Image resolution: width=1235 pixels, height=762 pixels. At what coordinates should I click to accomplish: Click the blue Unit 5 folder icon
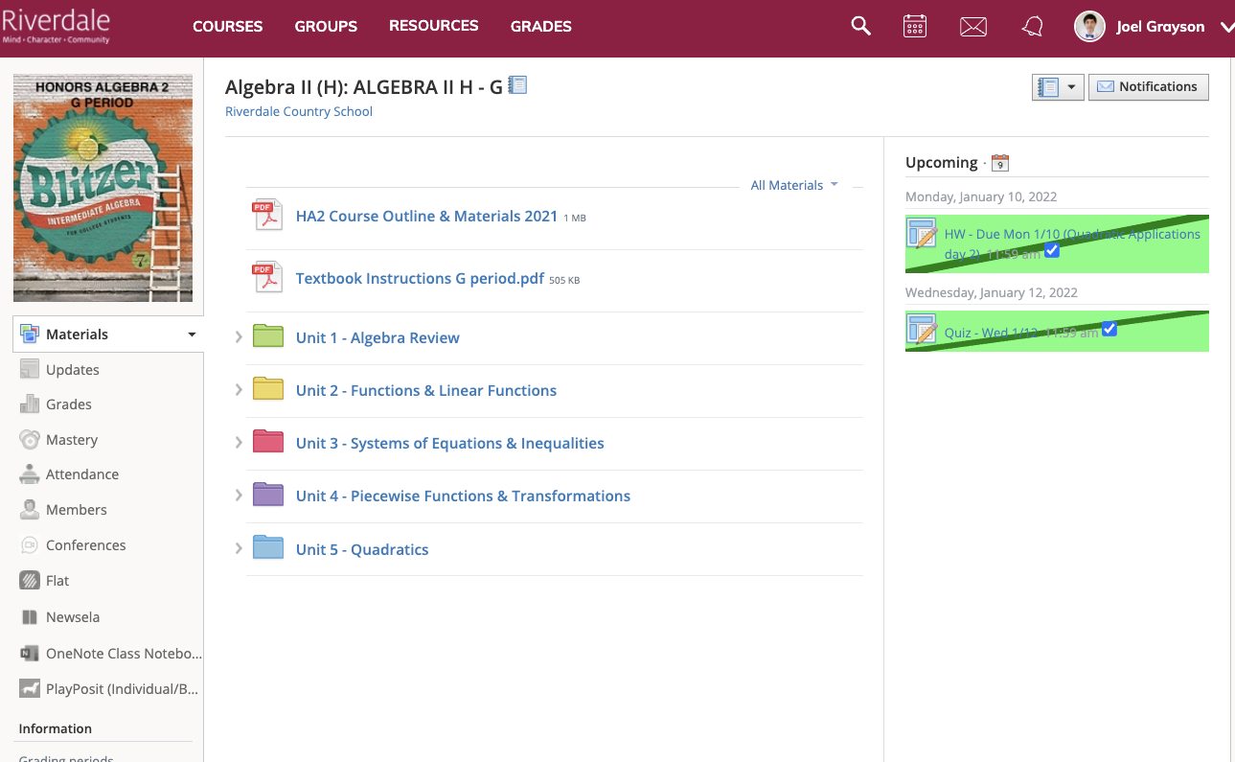point(268,548)
